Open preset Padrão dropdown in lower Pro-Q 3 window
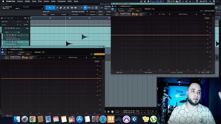The height and width of the screenshot is (124, 221). pyautogui.click(x=22, y=52)
